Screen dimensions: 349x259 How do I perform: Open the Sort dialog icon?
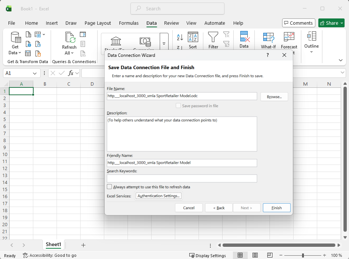click(193, 37)
